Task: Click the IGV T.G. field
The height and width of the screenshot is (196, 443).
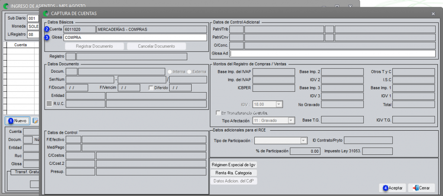Action: pos(414,120)
